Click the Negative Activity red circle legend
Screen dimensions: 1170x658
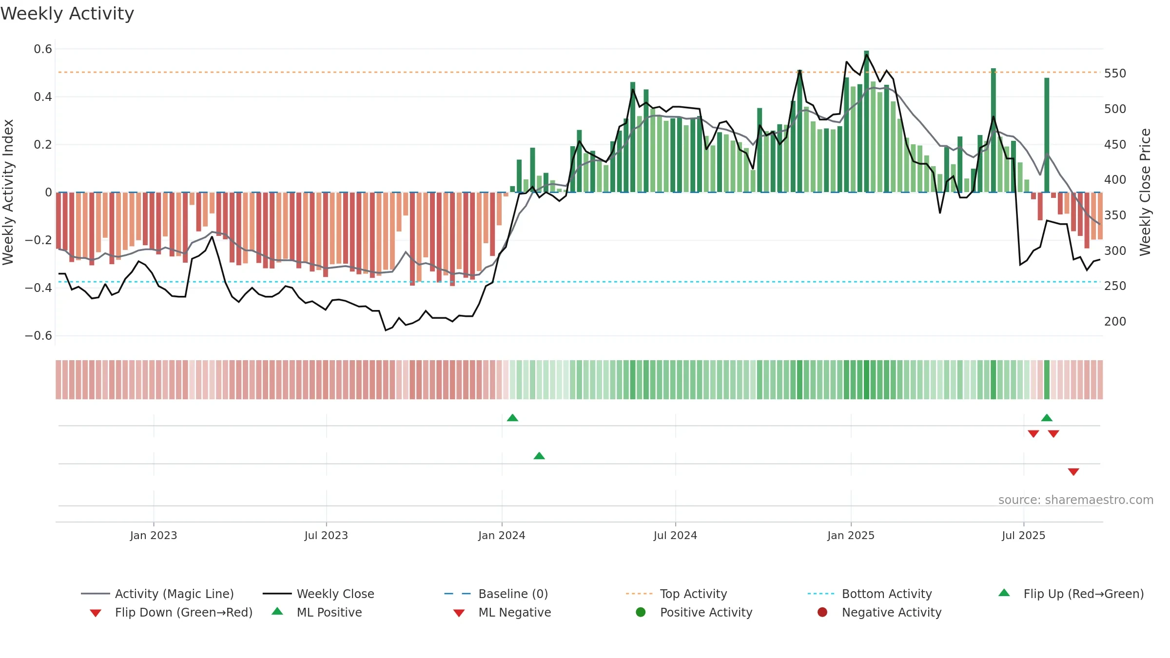click(x=822, y=612)
